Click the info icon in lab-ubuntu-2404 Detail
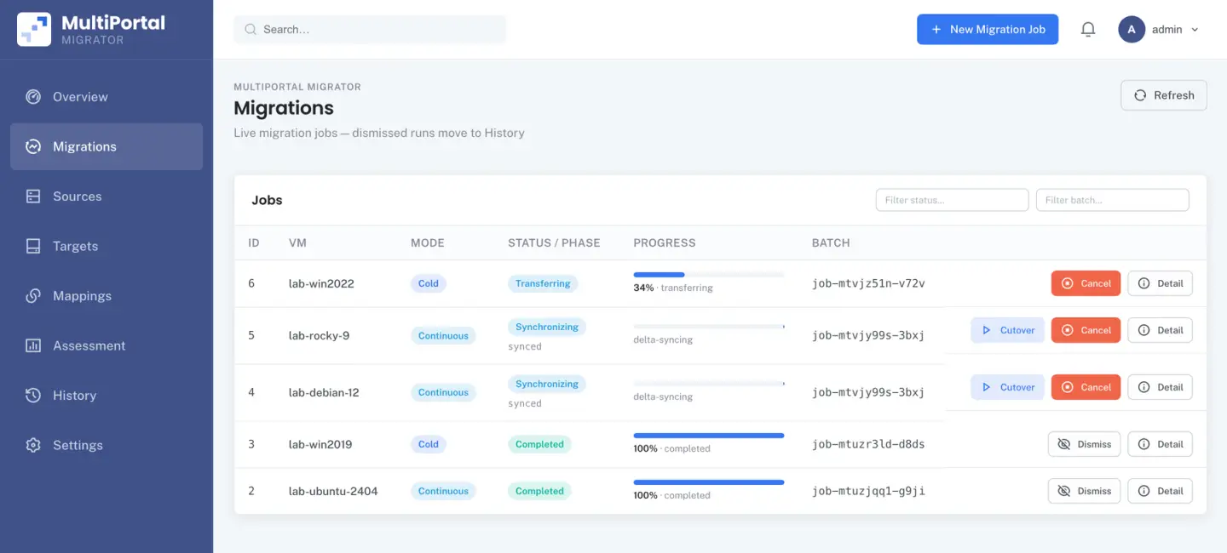Viewport: 1227px width, 553px height. (x=1144, y=491)
